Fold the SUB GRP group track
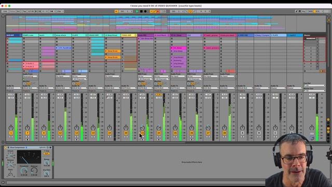 (x=21, y=35)
